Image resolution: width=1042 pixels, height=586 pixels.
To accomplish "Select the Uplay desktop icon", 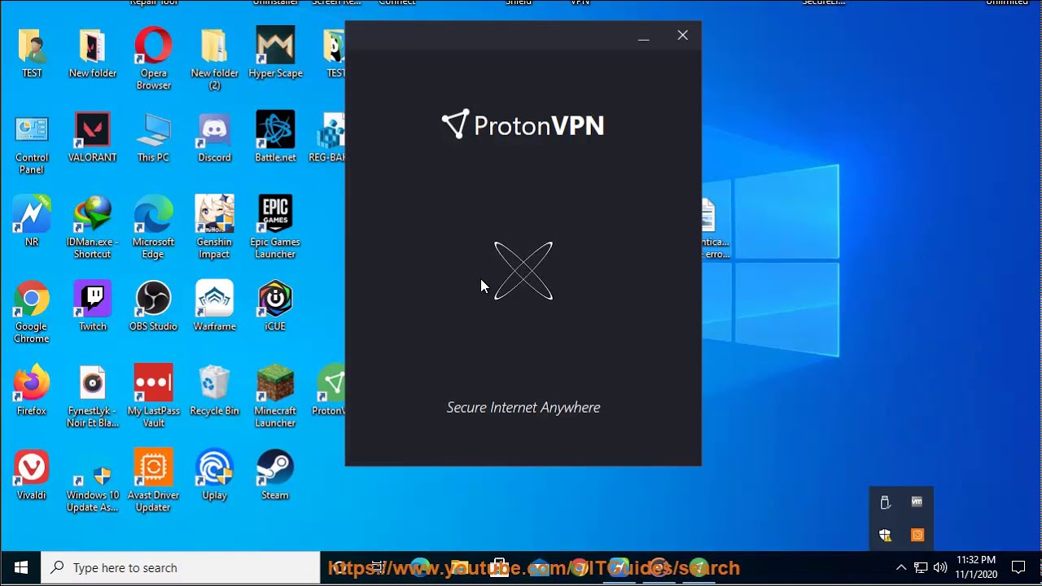I will point(214,474).
